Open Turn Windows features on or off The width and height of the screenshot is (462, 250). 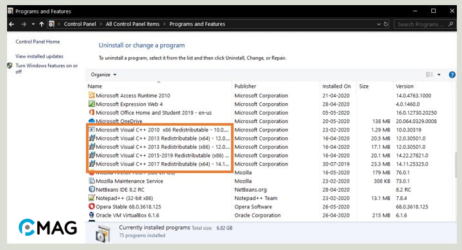tap(47, 69)
